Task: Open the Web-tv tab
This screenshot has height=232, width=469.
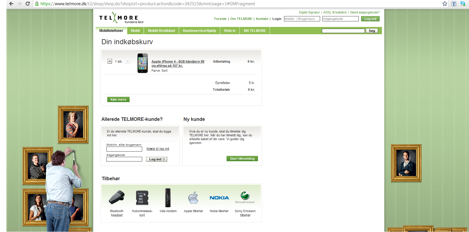Action: (x=230, y=31)
